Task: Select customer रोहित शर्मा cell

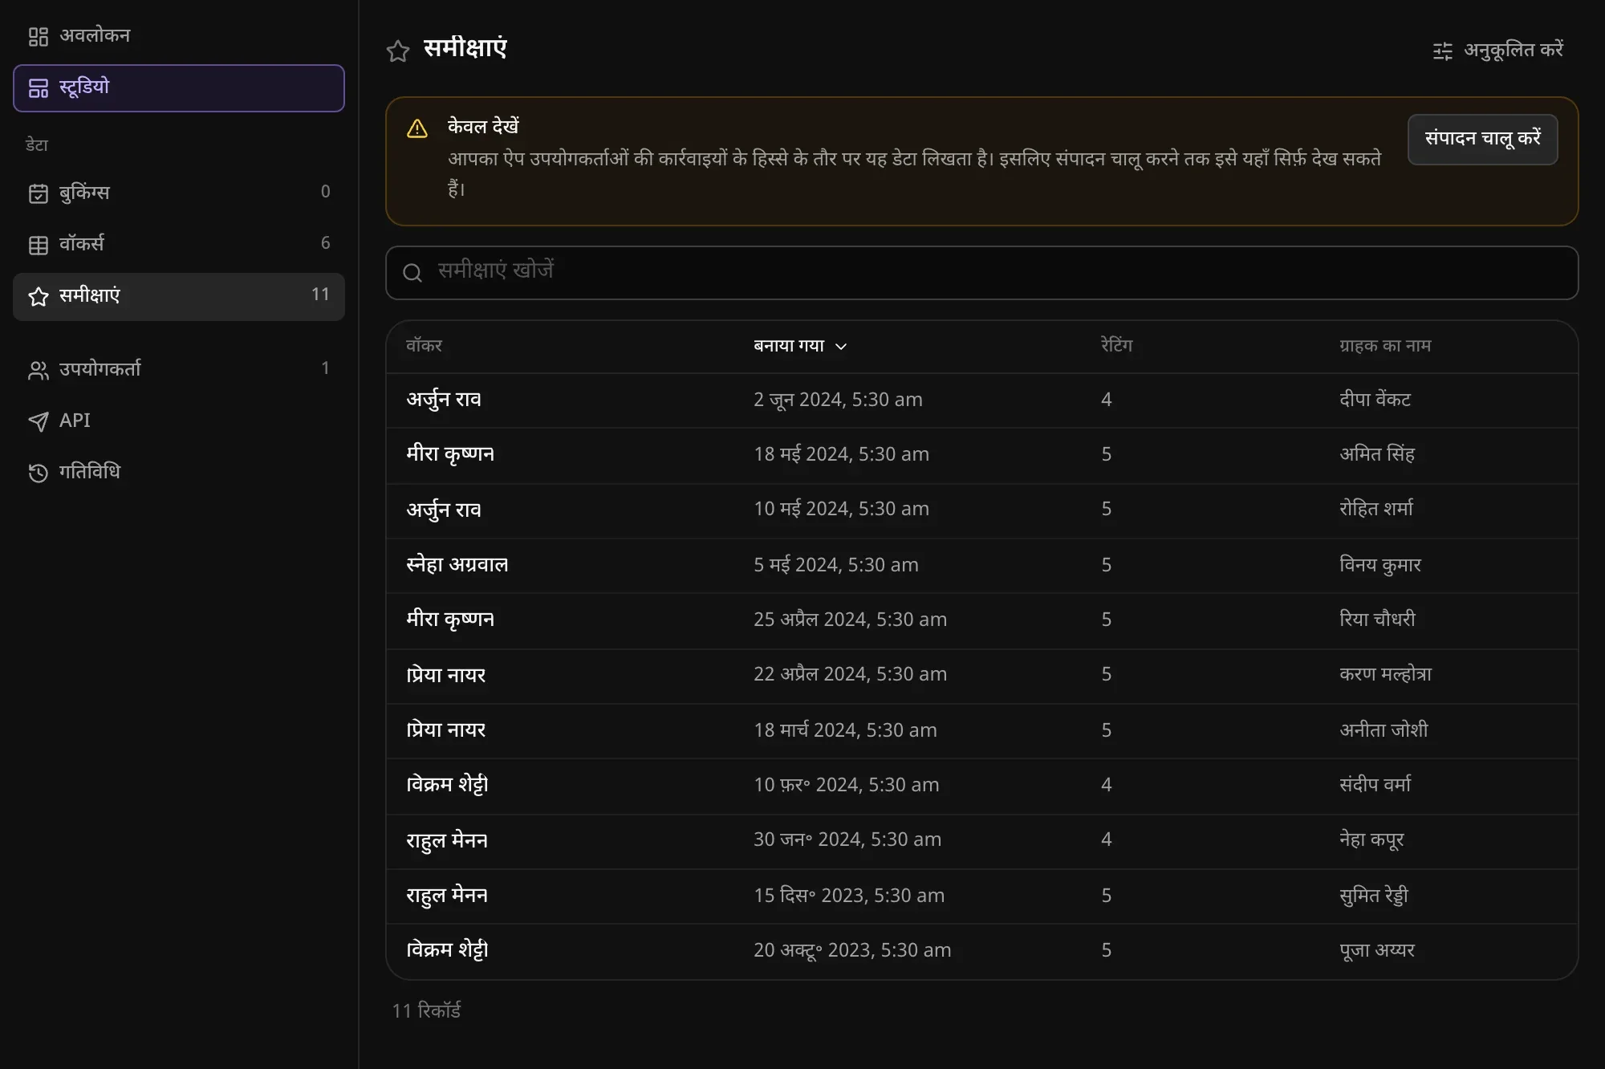Action: tap(1376, 509)
